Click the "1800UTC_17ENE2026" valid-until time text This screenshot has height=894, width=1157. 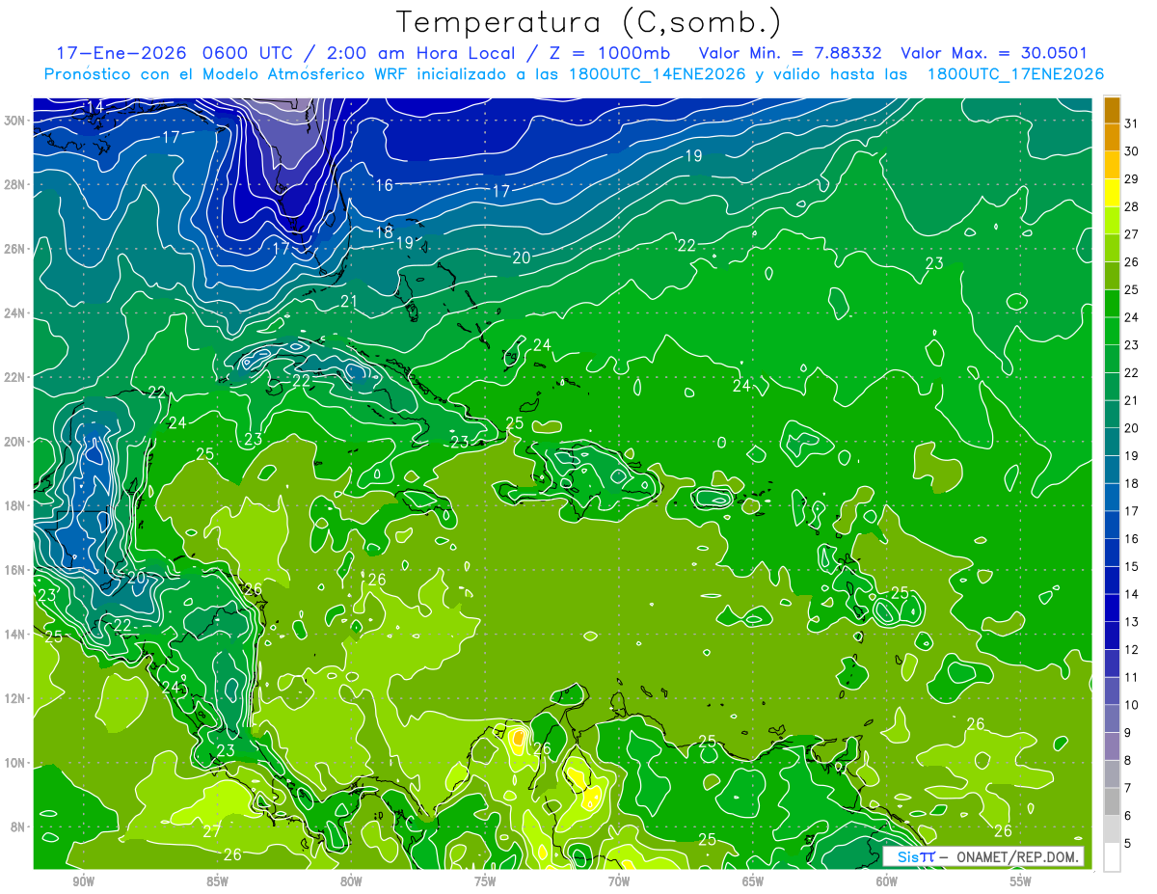pos(1015,73)
